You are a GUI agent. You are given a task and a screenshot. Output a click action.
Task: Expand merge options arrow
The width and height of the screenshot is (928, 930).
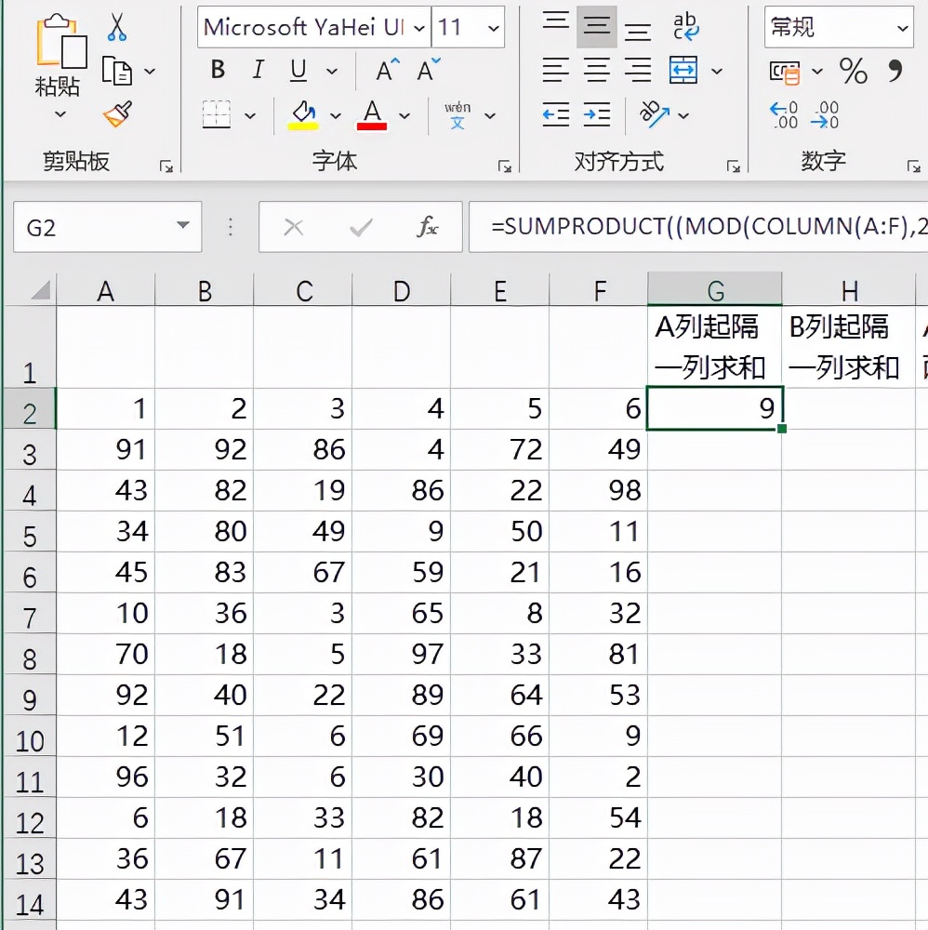(x=717, y=72)
